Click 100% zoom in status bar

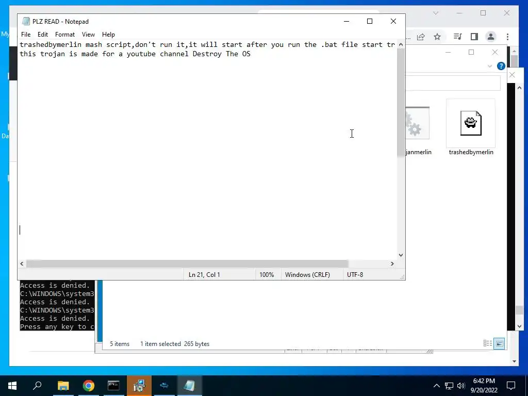tap(267, 274)
